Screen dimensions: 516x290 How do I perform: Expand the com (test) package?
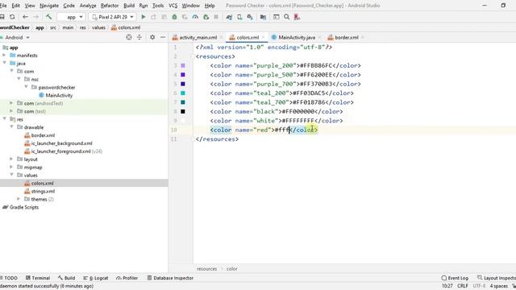pos(11,111)
